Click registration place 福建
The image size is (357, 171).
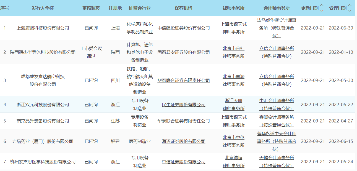point(115,141)
